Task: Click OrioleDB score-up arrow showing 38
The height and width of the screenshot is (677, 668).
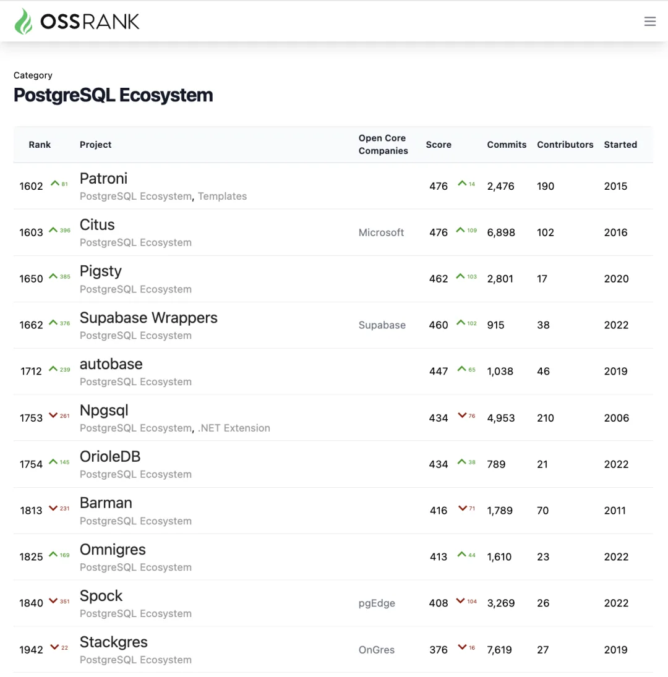Action: click(x=461, y=462)
